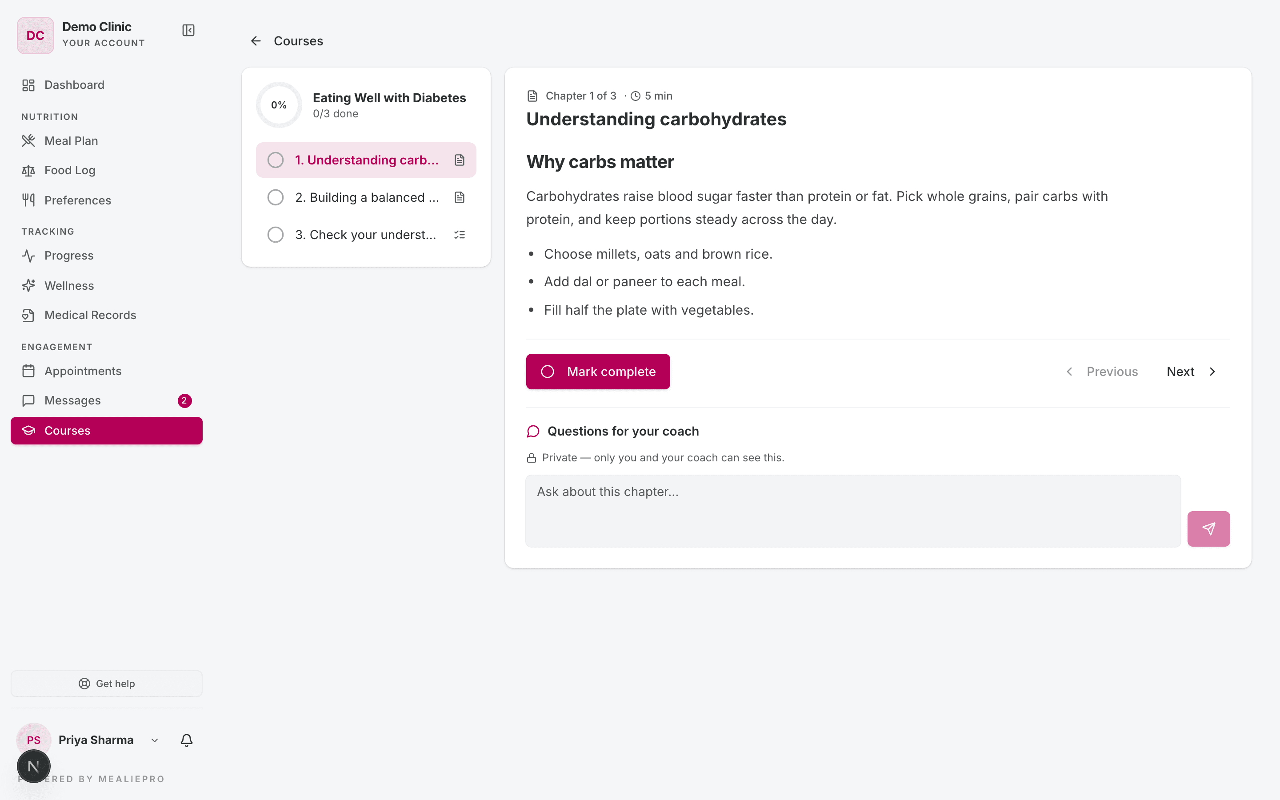
Task: Go back using the Previous chevron
Action: [x=1069, y=372]
